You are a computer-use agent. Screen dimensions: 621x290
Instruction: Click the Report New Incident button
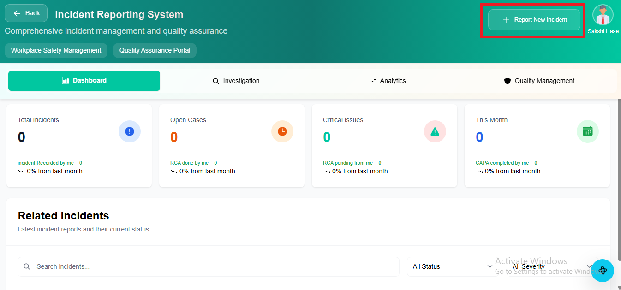tap(534, 20)
